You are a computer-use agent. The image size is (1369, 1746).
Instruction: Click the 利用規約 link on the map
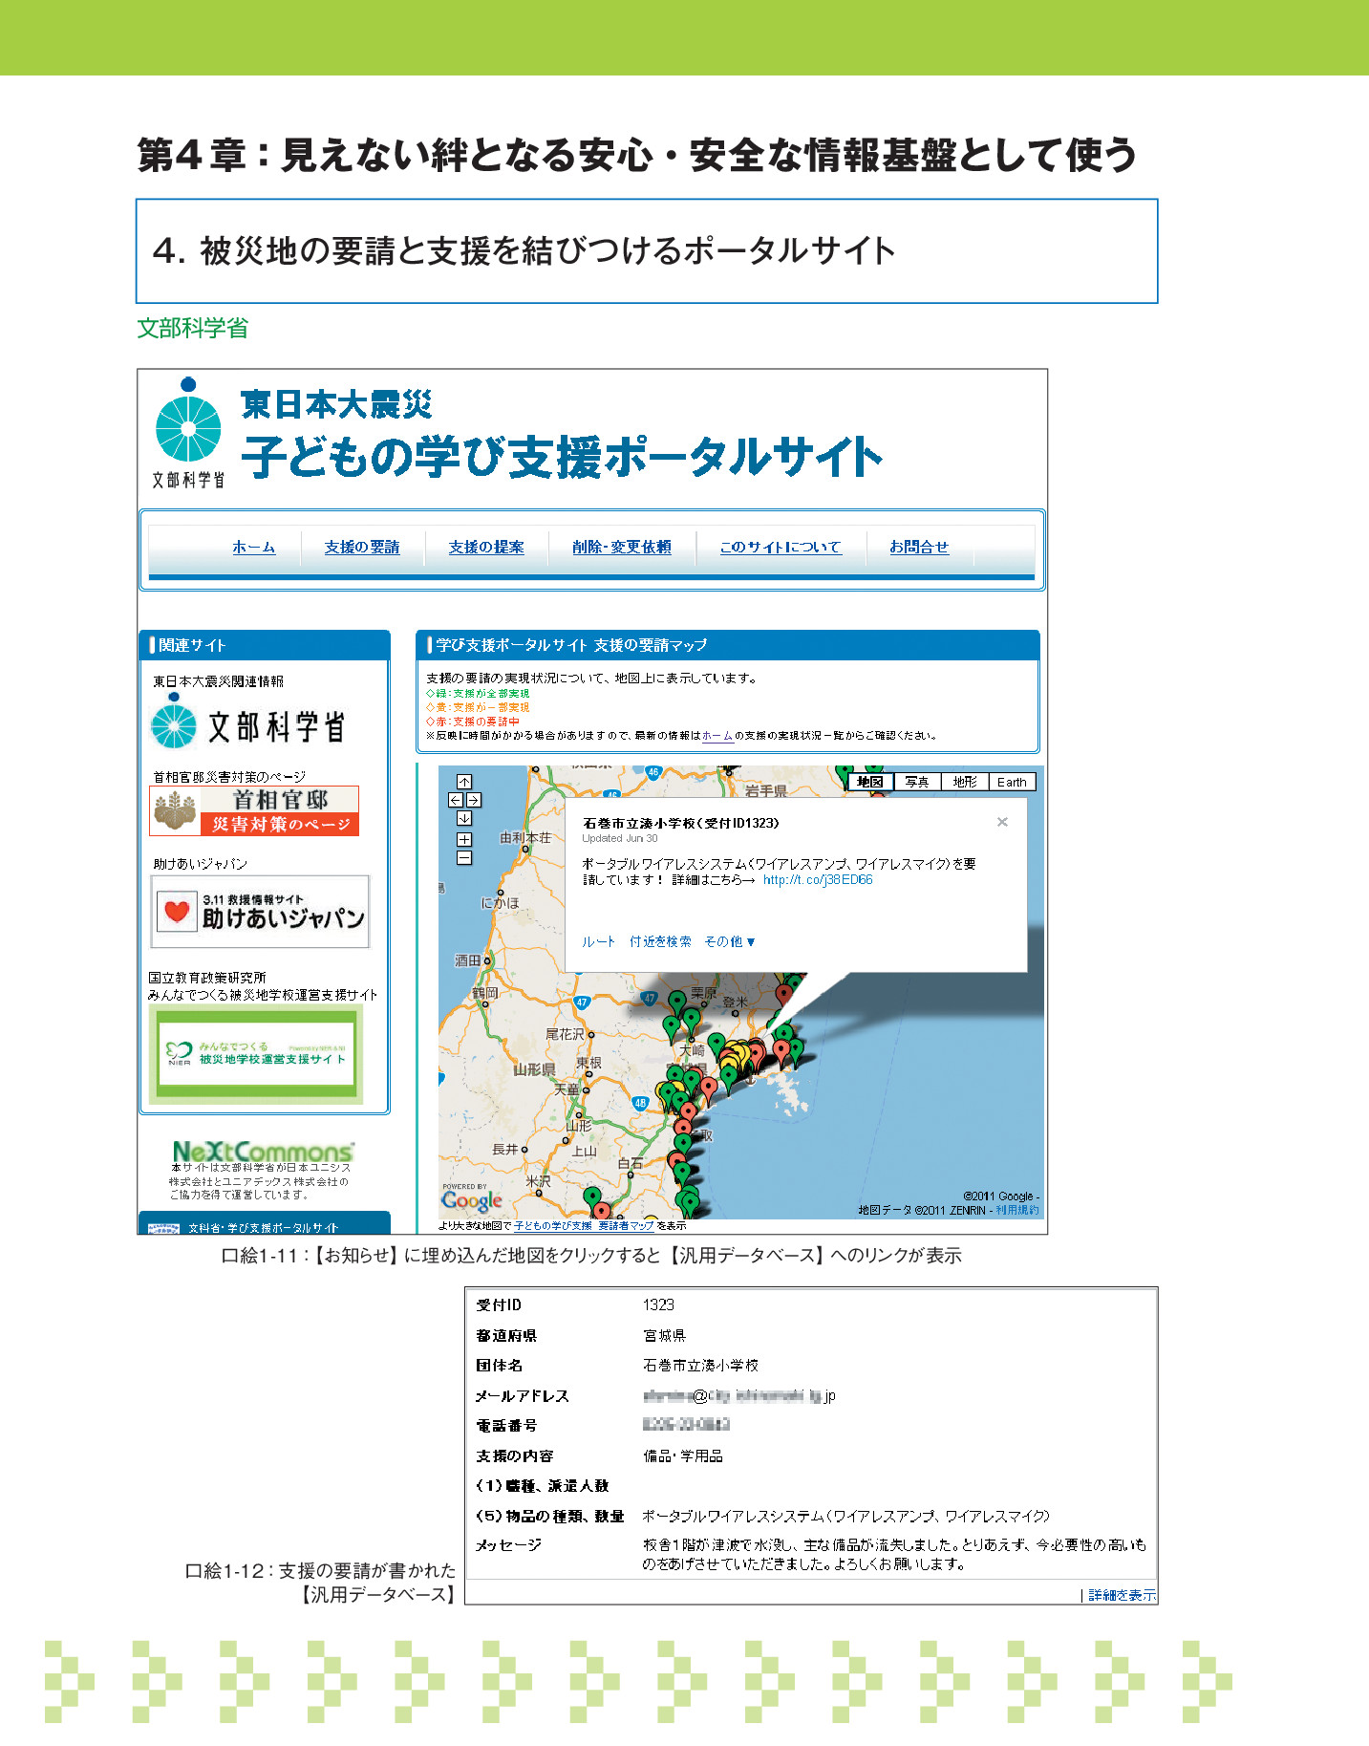[x=1017, y=1210]
